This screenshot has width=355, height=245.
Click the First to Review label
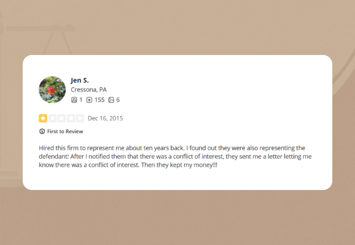(65, 132)
